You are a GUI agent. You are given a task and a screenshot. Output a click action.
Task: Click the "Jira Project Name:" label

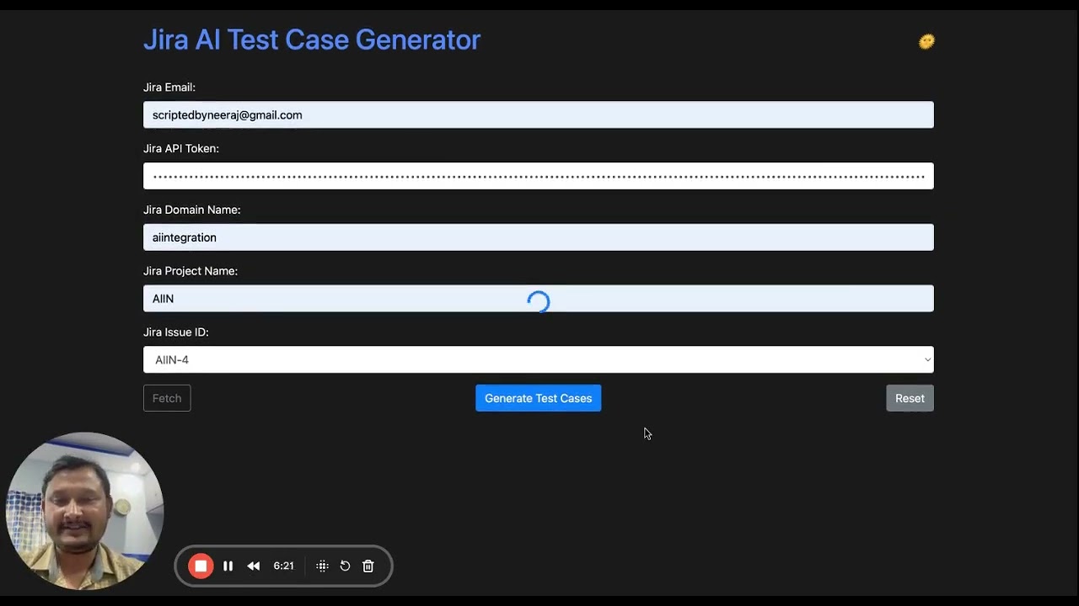tap(191, 271)
